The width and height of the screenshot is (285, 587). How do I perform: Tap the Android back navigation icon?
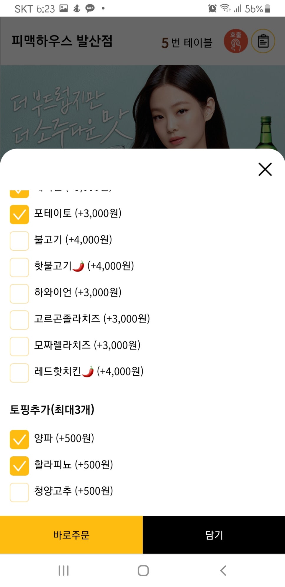pyautogui.click(x=223, y=570)
